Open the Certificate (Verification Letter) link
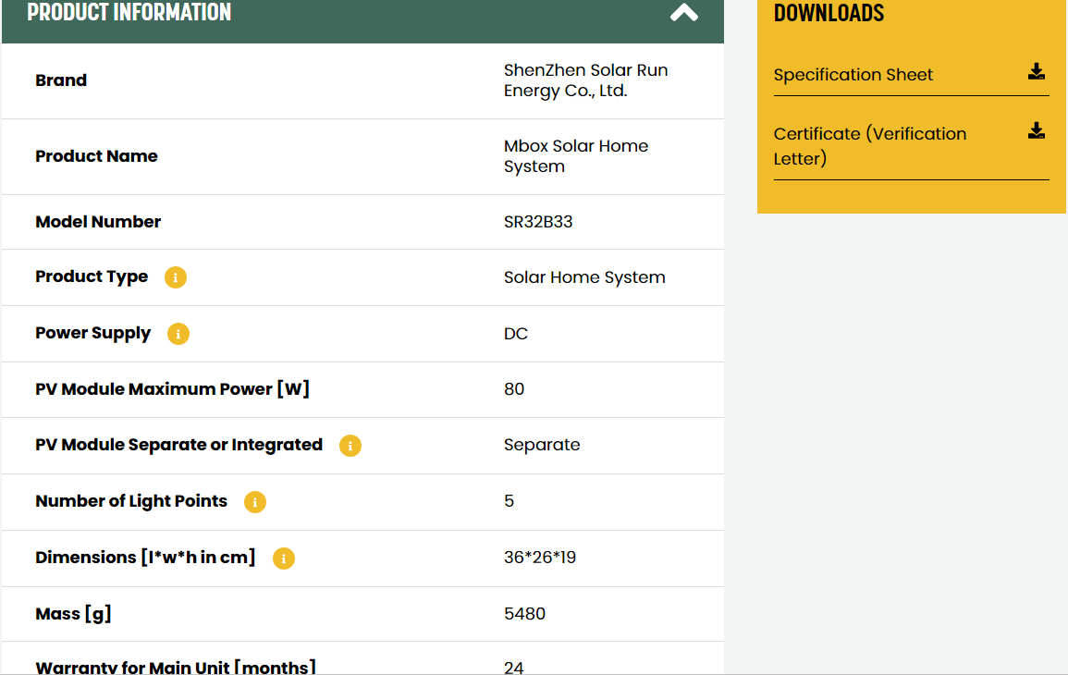The height and width of the screenshot is (675, 1068). [x=870, y=146]
